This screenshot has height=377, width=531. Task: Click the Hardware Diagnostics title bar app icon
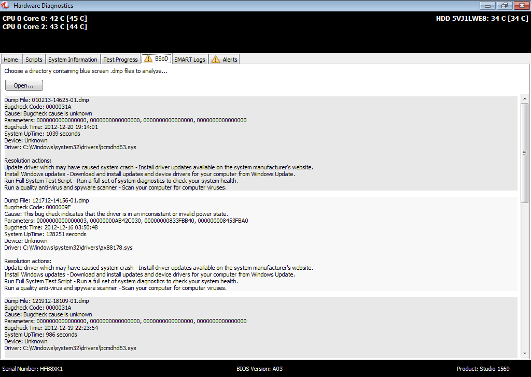[5, 6]
